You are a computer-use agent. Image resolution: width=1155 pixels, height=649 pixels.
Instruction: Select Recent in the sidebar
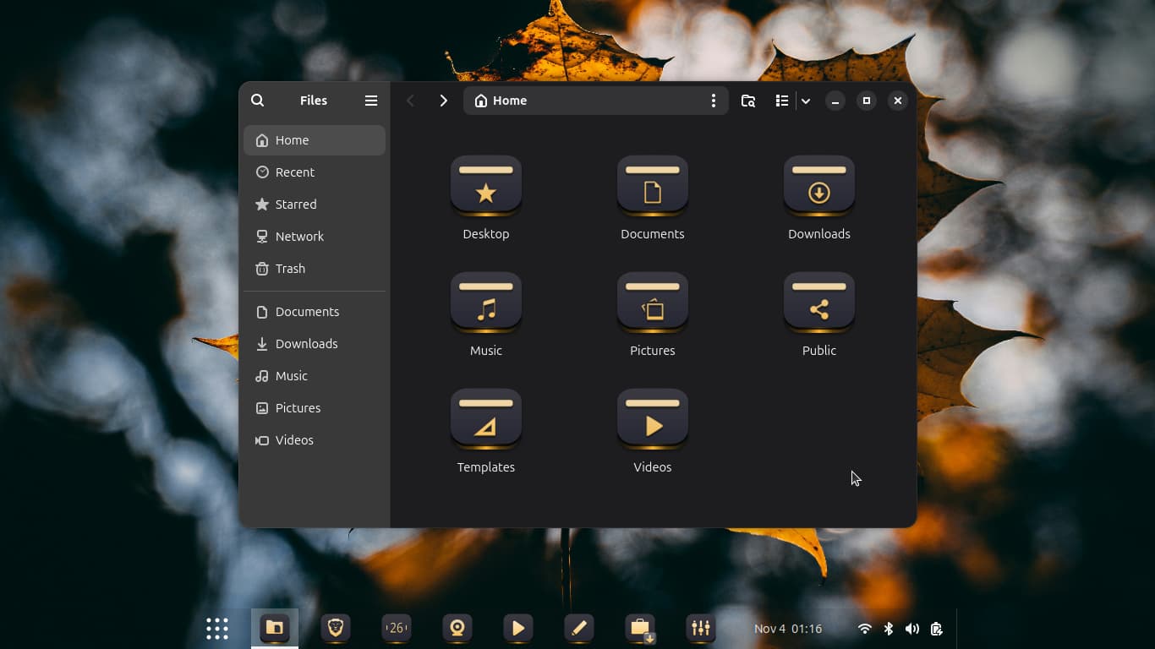(294, 172)
